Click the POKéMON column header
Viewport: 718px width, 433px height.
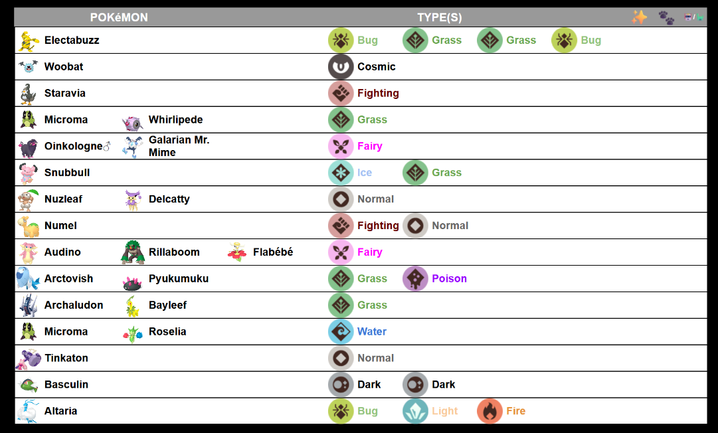119,17
